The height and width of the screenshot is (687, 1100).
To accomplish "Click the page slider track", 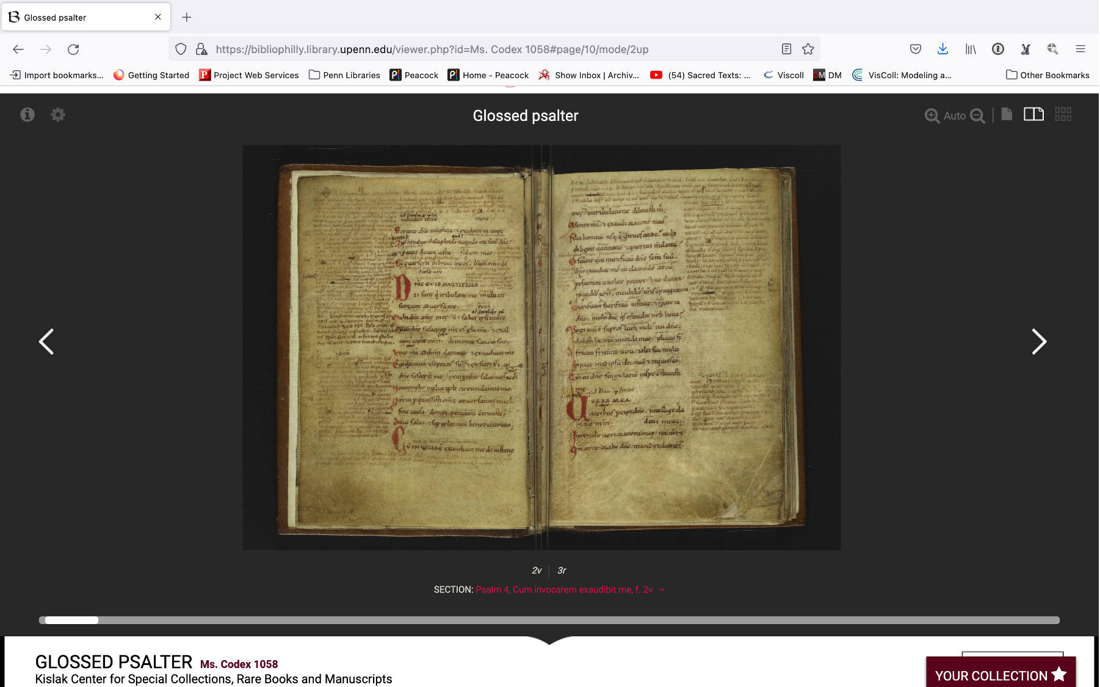I will coord(549,620).
